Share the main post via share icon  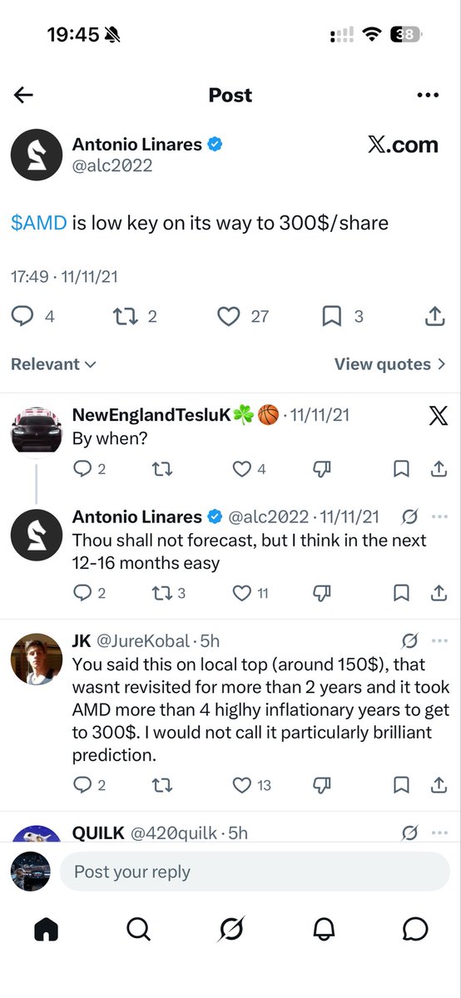434,316
